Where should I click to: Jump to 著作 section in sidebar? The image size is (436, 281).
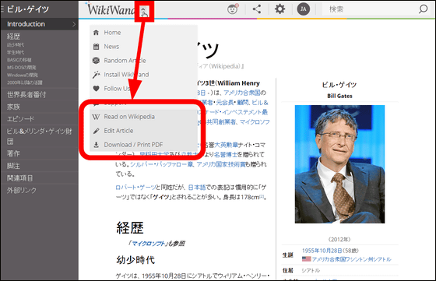click(13, 153)
